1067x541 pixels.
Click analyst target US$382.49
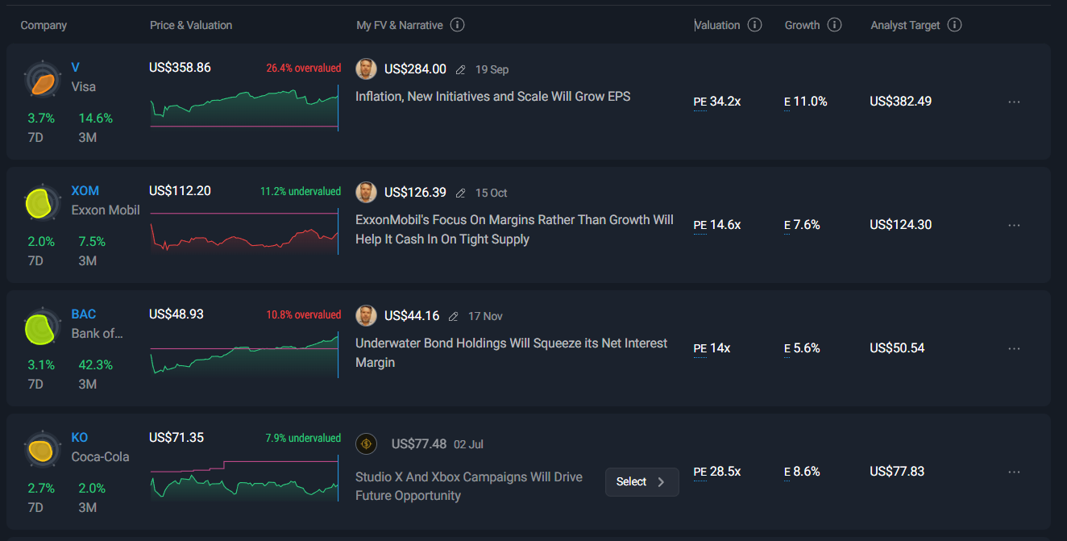[x=901, y=102]
